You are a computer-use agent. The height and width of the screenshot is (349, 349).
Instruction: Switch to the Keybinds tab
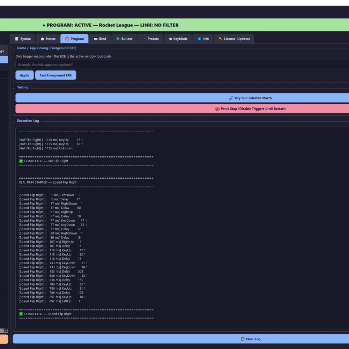tap(178, 39)
